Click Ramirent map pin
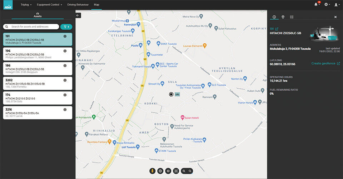 click(x=215, y=97)
